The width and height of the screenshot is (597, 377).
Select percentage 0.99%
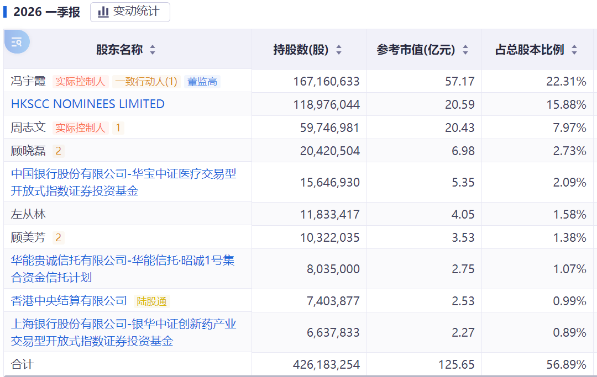tap(569, 301)
